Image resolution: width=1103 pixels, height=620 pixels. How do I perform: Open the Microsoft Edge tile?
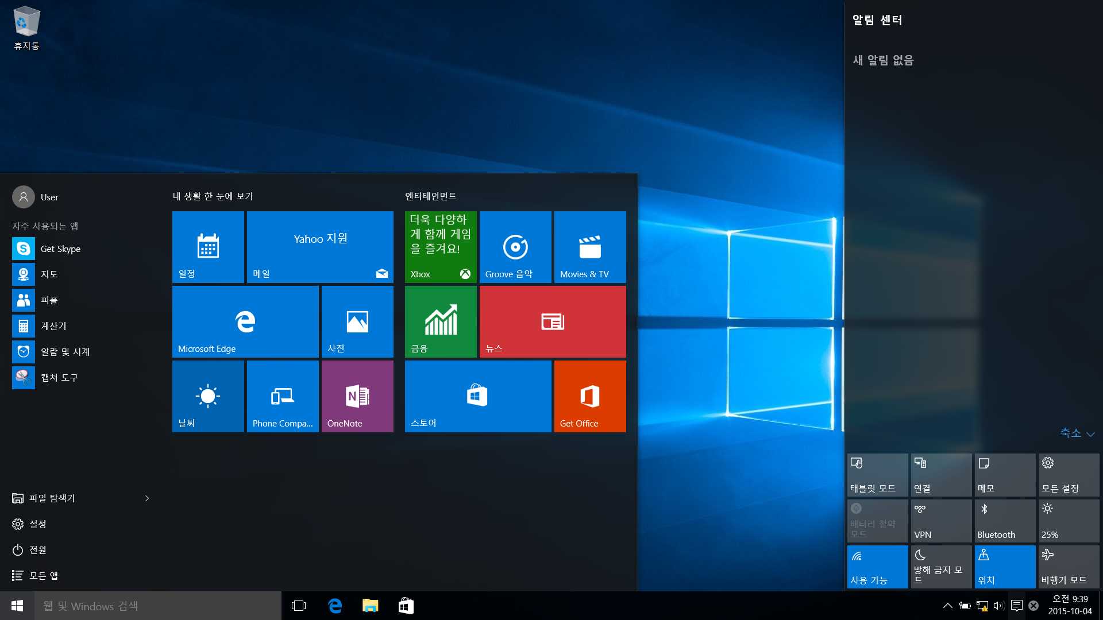pos(245,321)
